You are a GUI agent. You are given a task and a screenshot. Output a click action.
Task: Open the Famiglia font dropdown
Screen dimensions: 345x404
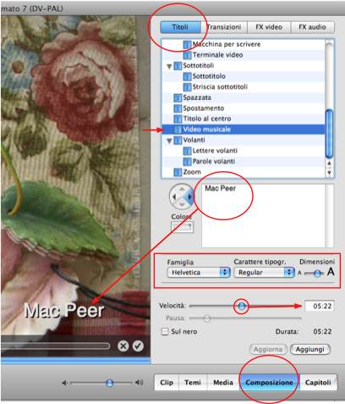tap(199, 273)
